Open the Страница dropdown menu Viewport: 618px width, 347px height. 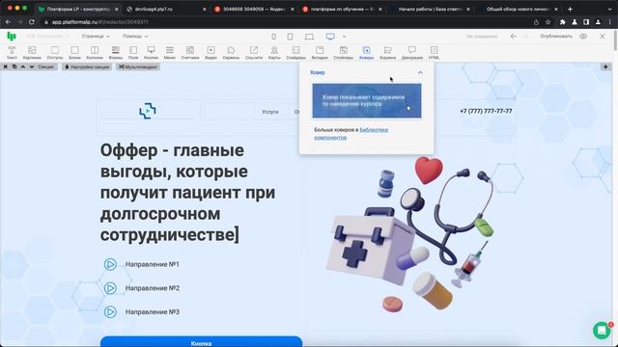click(96, 37)
